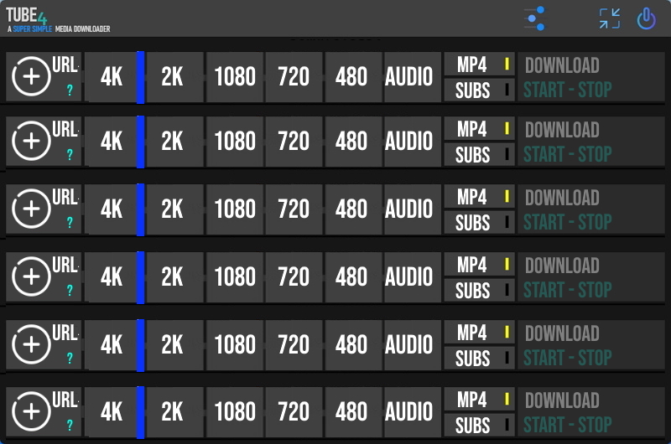Choose 1080 in the first row
Image resolution: width=671 pixels, height=444 pixels.
coord(235,77)
